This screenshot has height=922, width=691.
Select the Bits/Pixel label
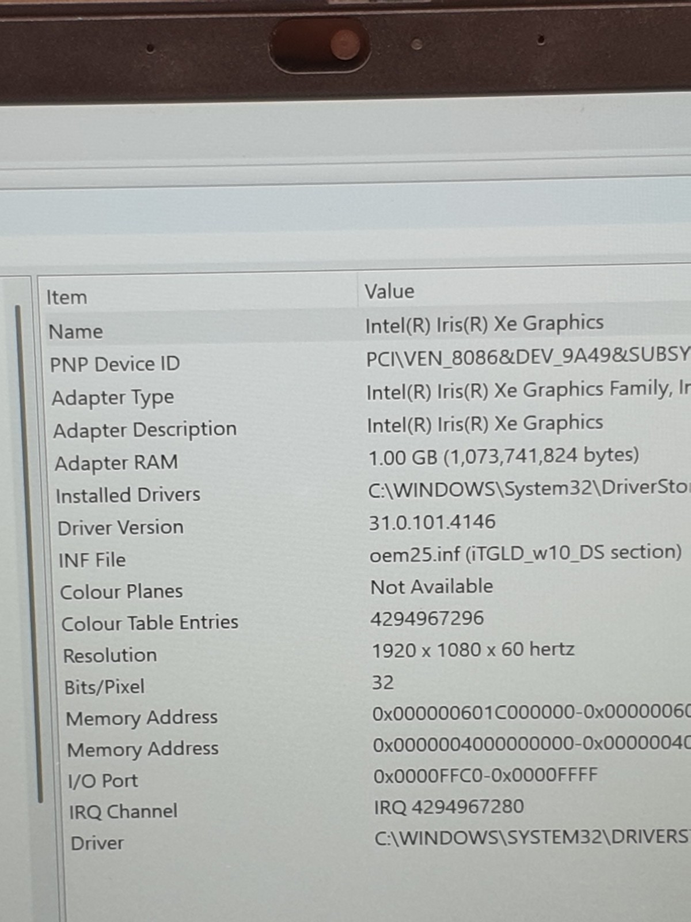click(104, 687)
